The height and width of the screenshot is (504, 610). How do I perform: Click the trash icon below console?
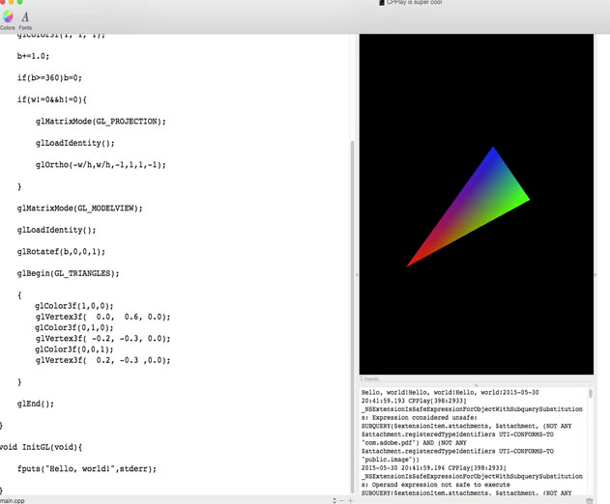tap(590, 500)
